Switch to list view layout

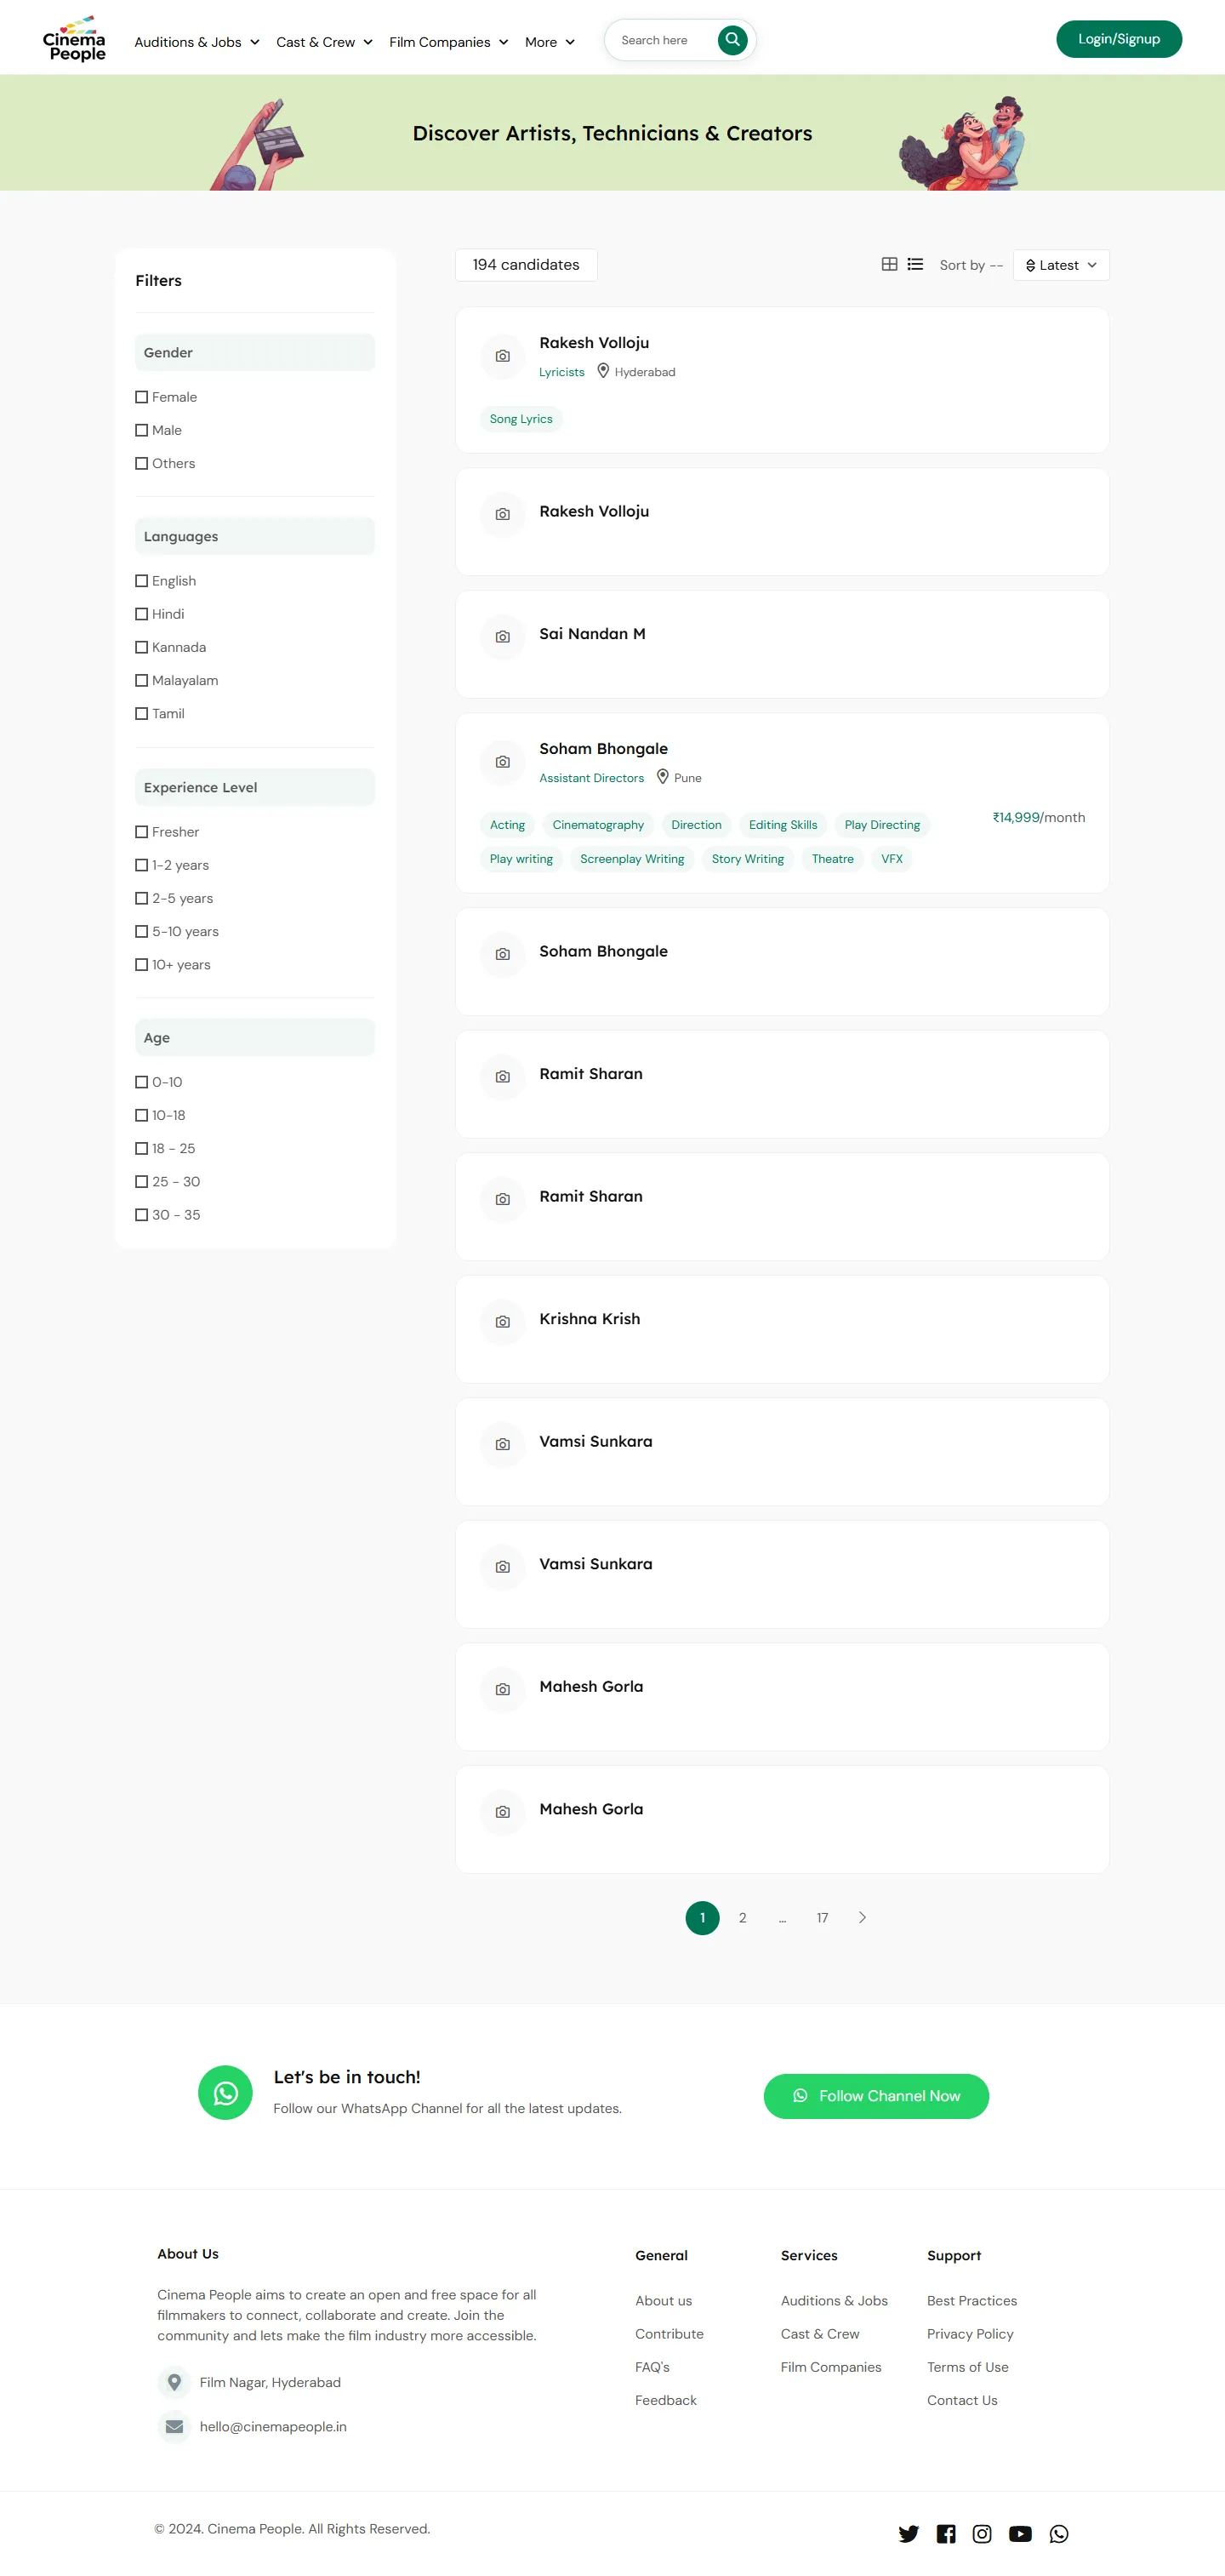tap(915, 264)
